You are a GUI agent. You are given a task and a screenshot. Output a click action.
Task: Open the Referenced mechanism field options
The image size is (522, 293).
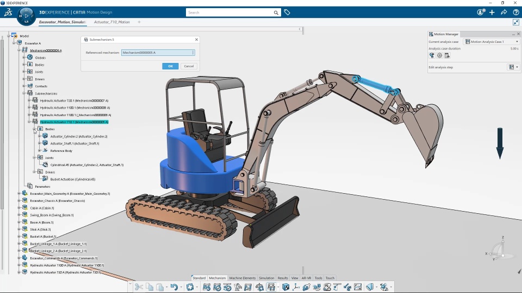(192, 53)
